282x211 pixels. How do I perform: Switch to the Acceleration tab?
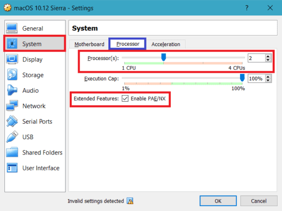(x=166, y=44)
